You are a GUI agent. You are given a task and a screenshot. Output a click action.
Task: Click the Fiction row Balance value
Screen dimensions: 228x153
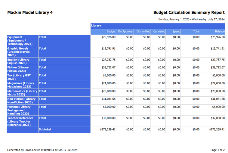point(218,67)
